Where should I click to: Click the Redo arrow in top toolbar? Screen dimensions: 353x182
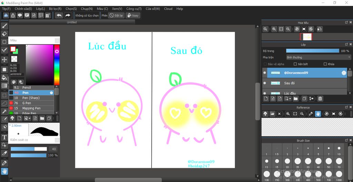click(x=68, y=15)
